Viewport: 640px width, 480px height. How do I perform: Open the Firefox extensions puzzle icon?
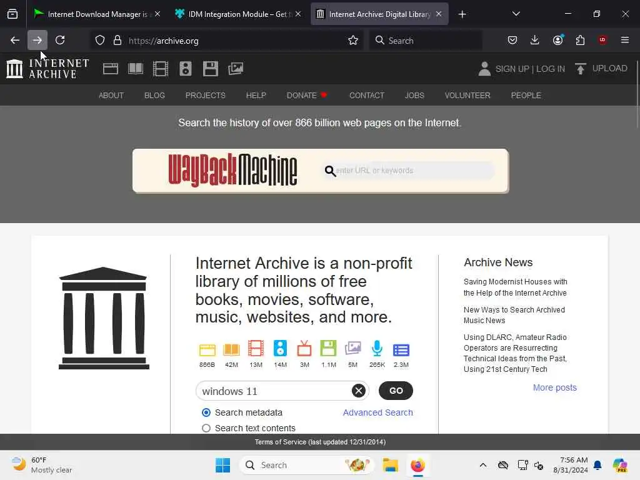pyautogui.click(x=580, y=40)
